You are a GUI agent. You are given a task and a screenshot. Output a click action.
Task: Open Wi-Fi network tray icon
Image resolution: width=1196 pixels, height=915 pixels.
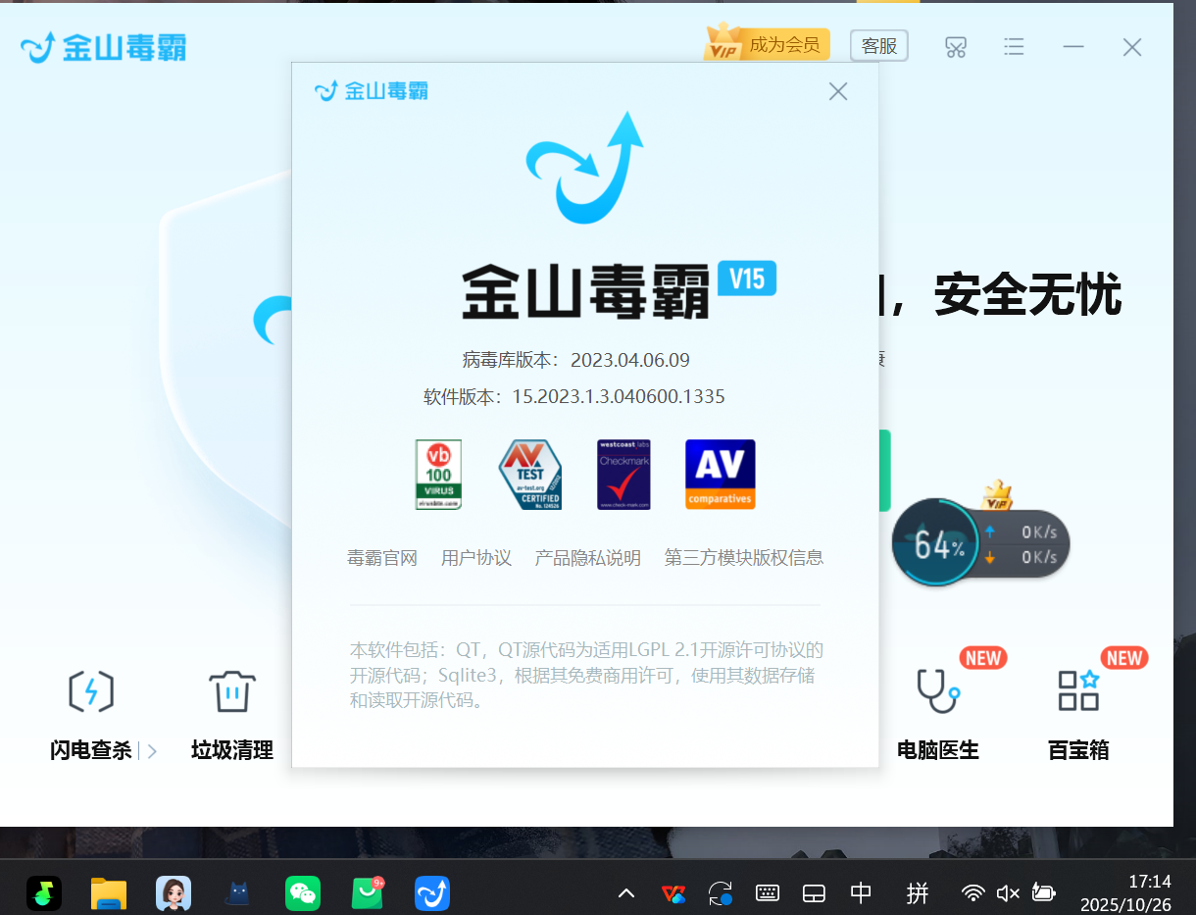point(973,893)
